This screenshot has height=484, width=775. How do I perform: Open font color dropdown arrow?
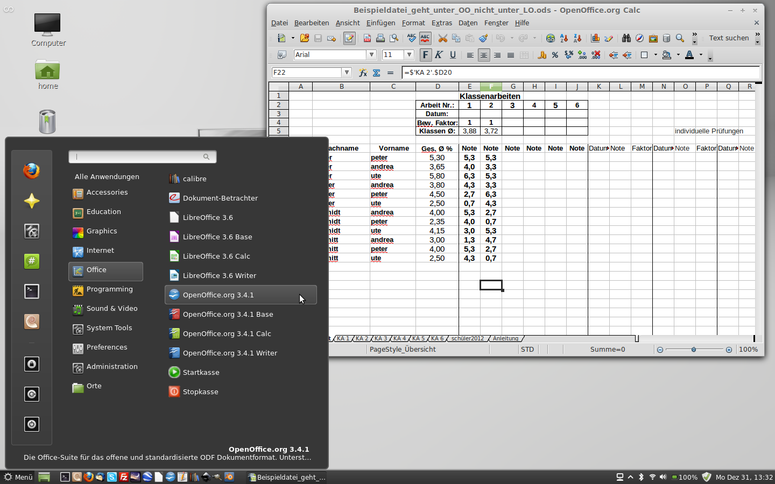701,55
